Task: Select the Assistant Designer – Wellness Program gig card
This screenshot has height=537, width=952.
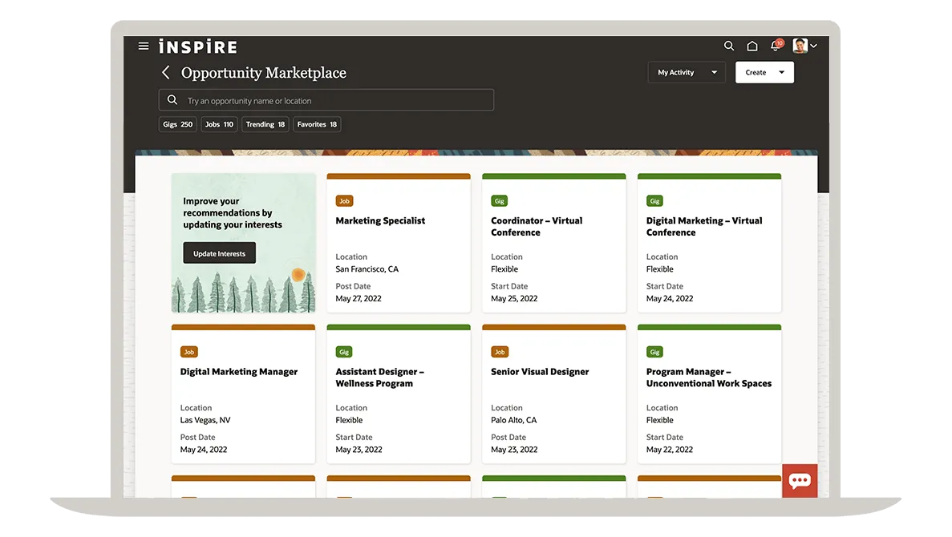Action: [399, 394]
